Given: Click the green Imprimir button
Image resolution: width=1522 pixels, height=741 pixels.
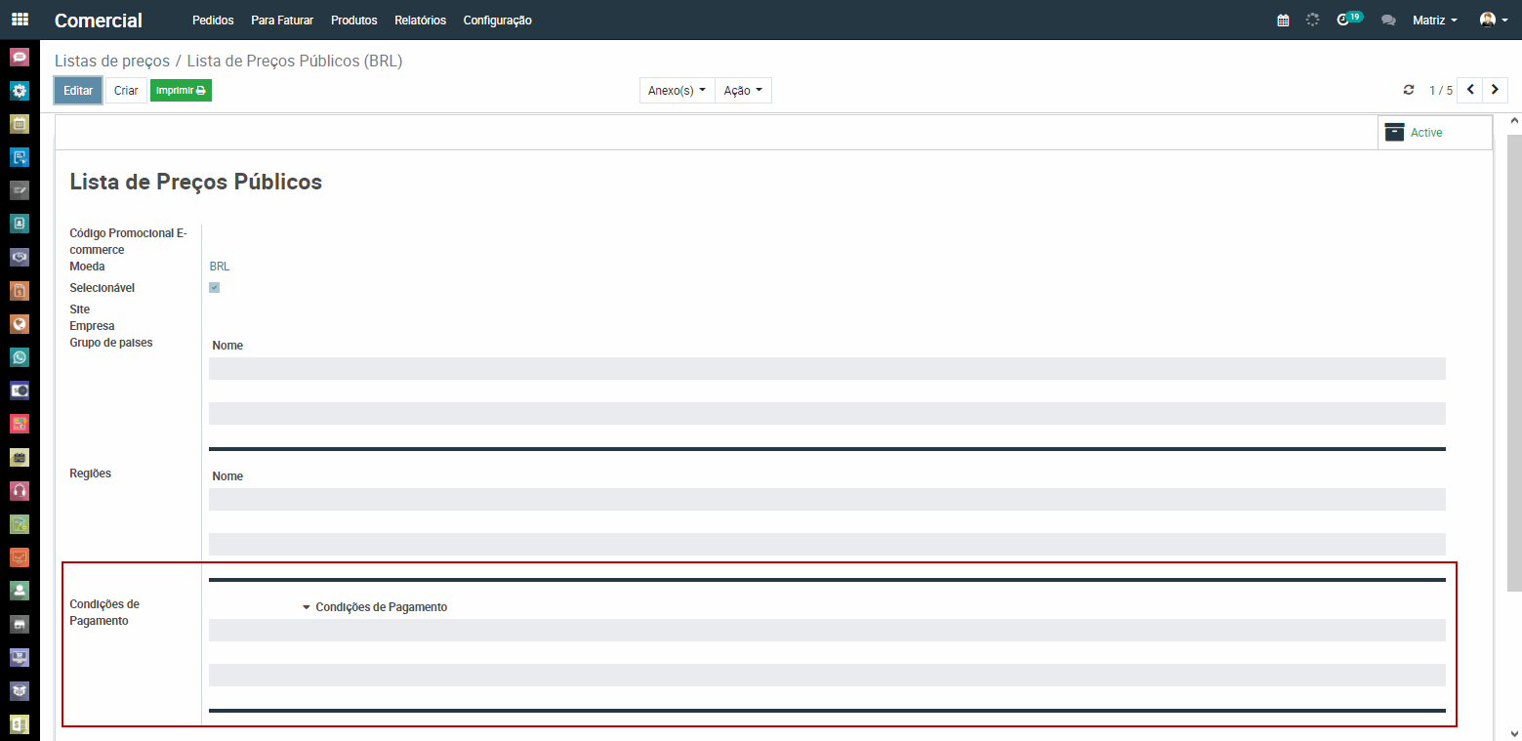Looking at the screenshot, I should 181,91.
